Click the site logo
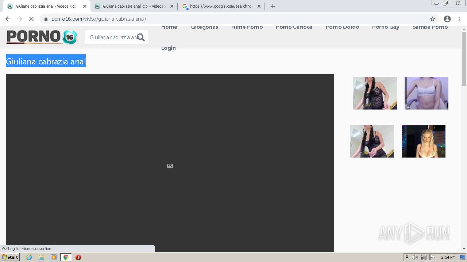This screenshot has height=262, width=467. (42, 37)
